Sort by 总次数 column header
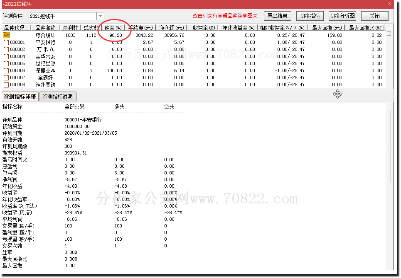401x278 pixels. tap(91, 27)
